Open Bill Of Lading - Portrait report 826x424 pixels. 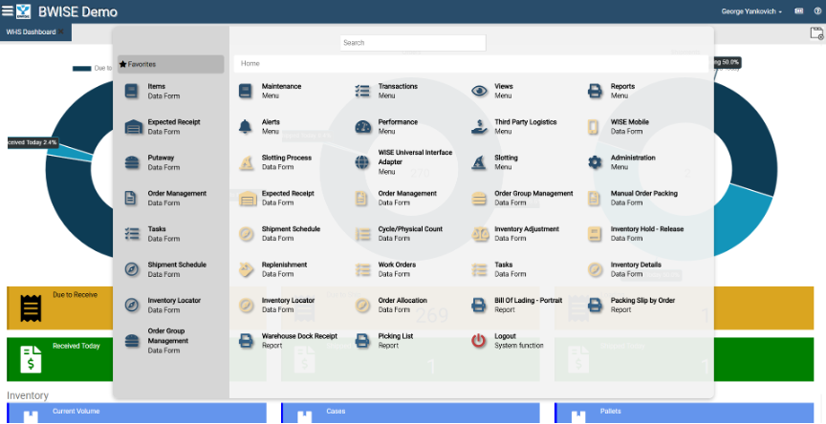517,306
